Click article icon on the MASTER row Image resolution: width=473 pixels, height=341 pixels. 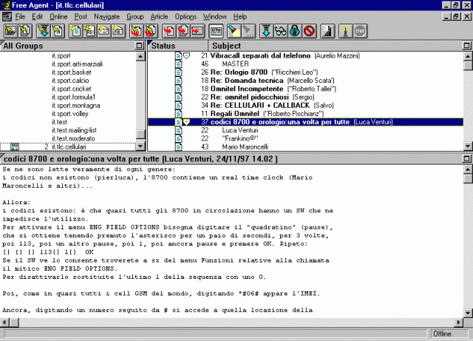click(179, 64)
